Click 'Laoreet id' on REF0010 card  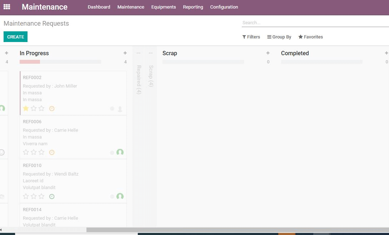tap(33, 181)
